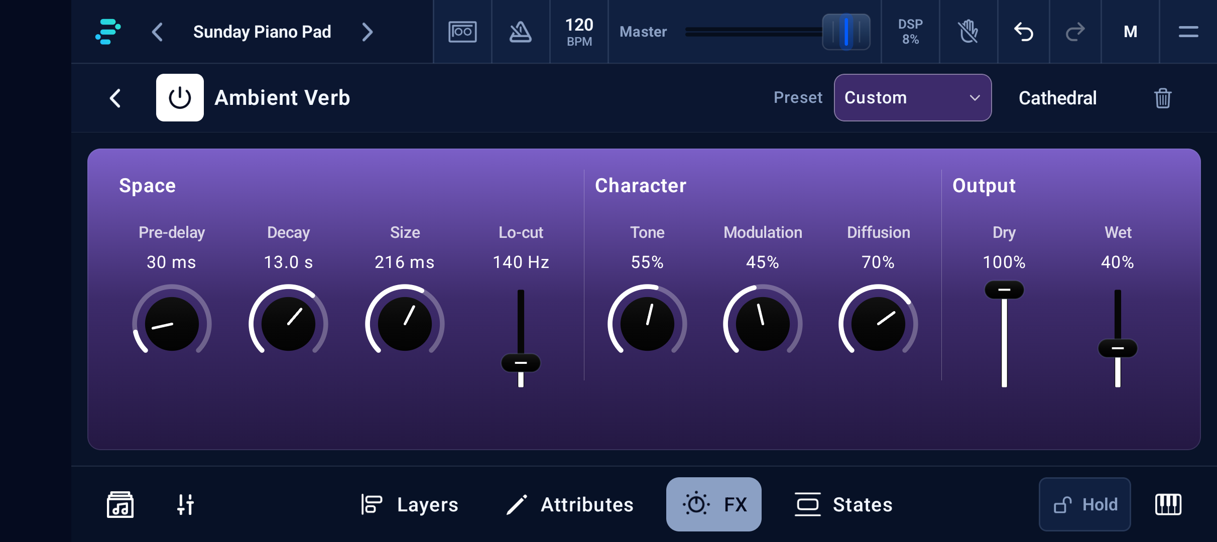1217x542 pixels.
Task: Click the Wet fader handle
Action: (x=1118, y=348)
